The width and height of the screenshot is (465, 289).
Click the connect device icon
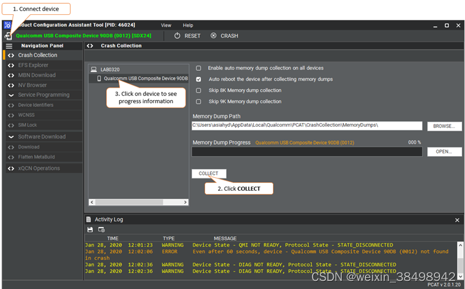[x=8, y=36]
